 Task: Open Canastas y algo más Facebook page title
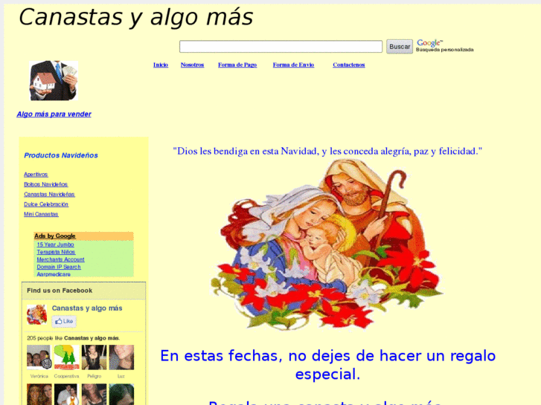[x=87, y=308]
